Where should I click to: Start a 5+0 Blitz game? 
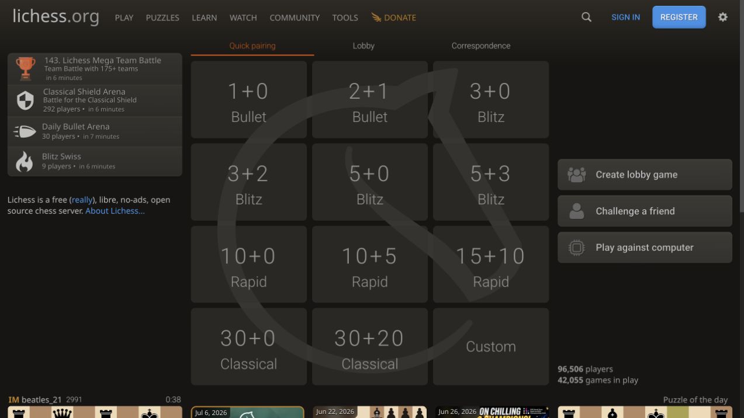point(369,182)
